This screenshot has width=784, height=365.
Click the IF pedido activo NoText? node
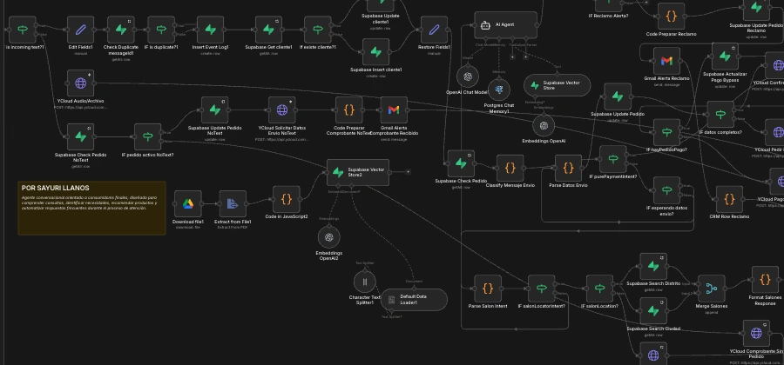147,136
